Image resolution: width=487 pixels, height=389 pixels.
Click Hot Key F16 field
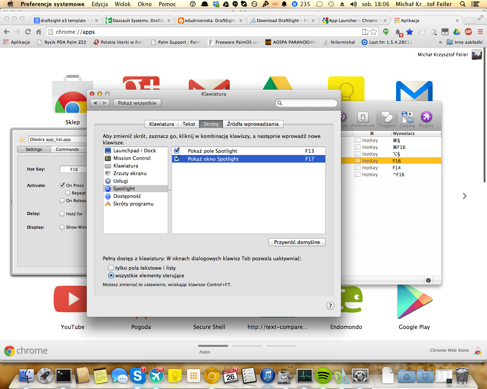click(x=74, y=169)
